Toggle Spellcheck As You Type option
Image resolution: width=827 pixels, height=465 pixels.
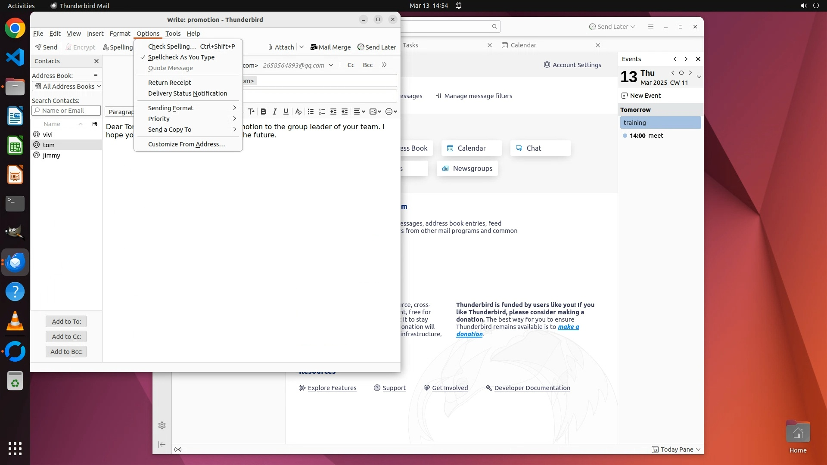coord(181,57)
